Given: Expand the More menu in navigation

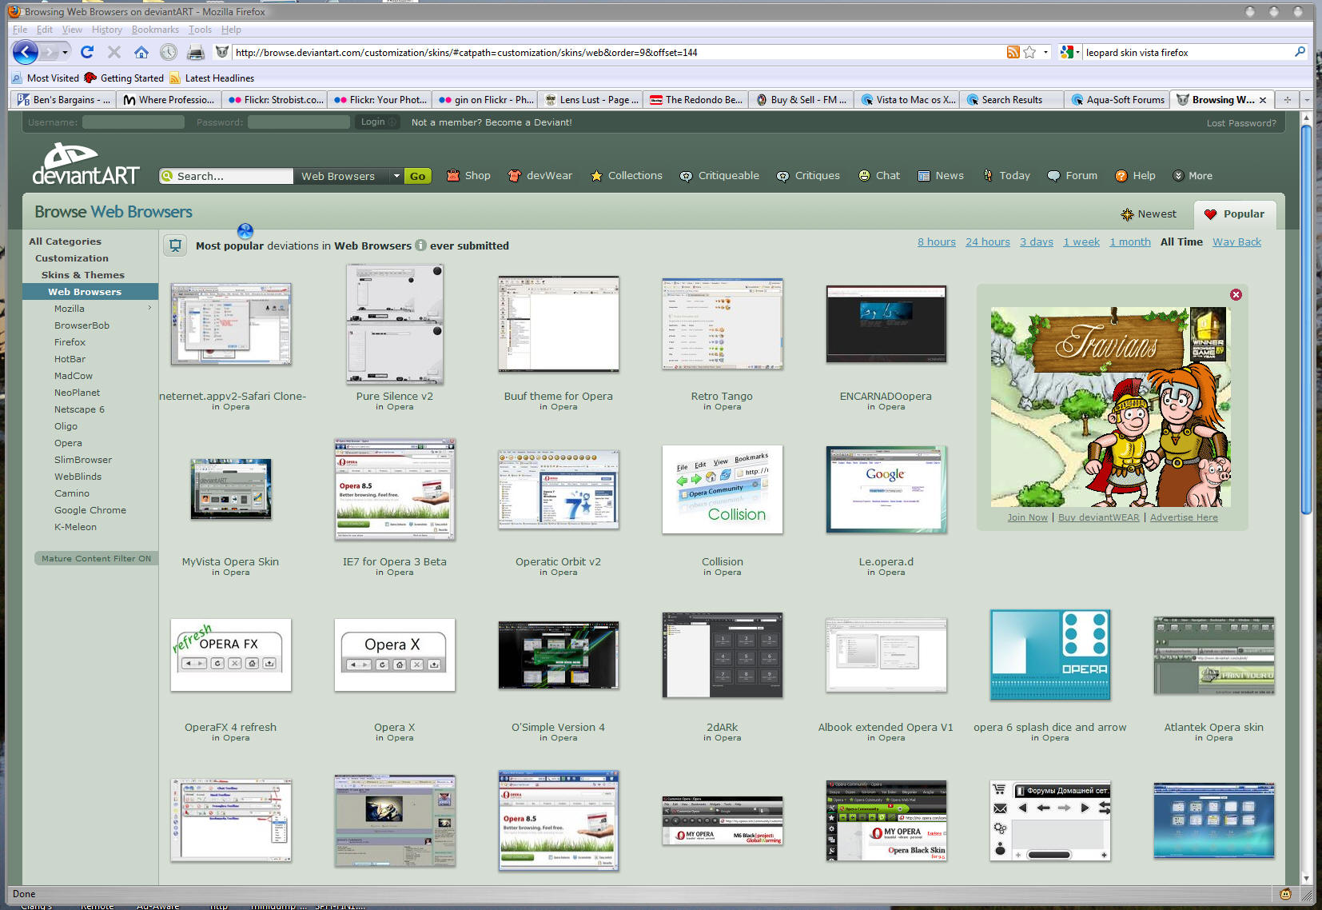Looking at the screenshot, I should (x=1193, y=176).
